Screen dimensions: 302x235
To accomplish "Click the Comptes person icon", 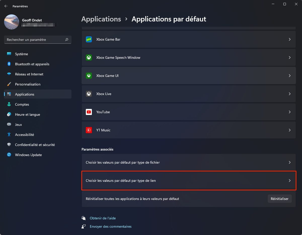I will point(9,104).
